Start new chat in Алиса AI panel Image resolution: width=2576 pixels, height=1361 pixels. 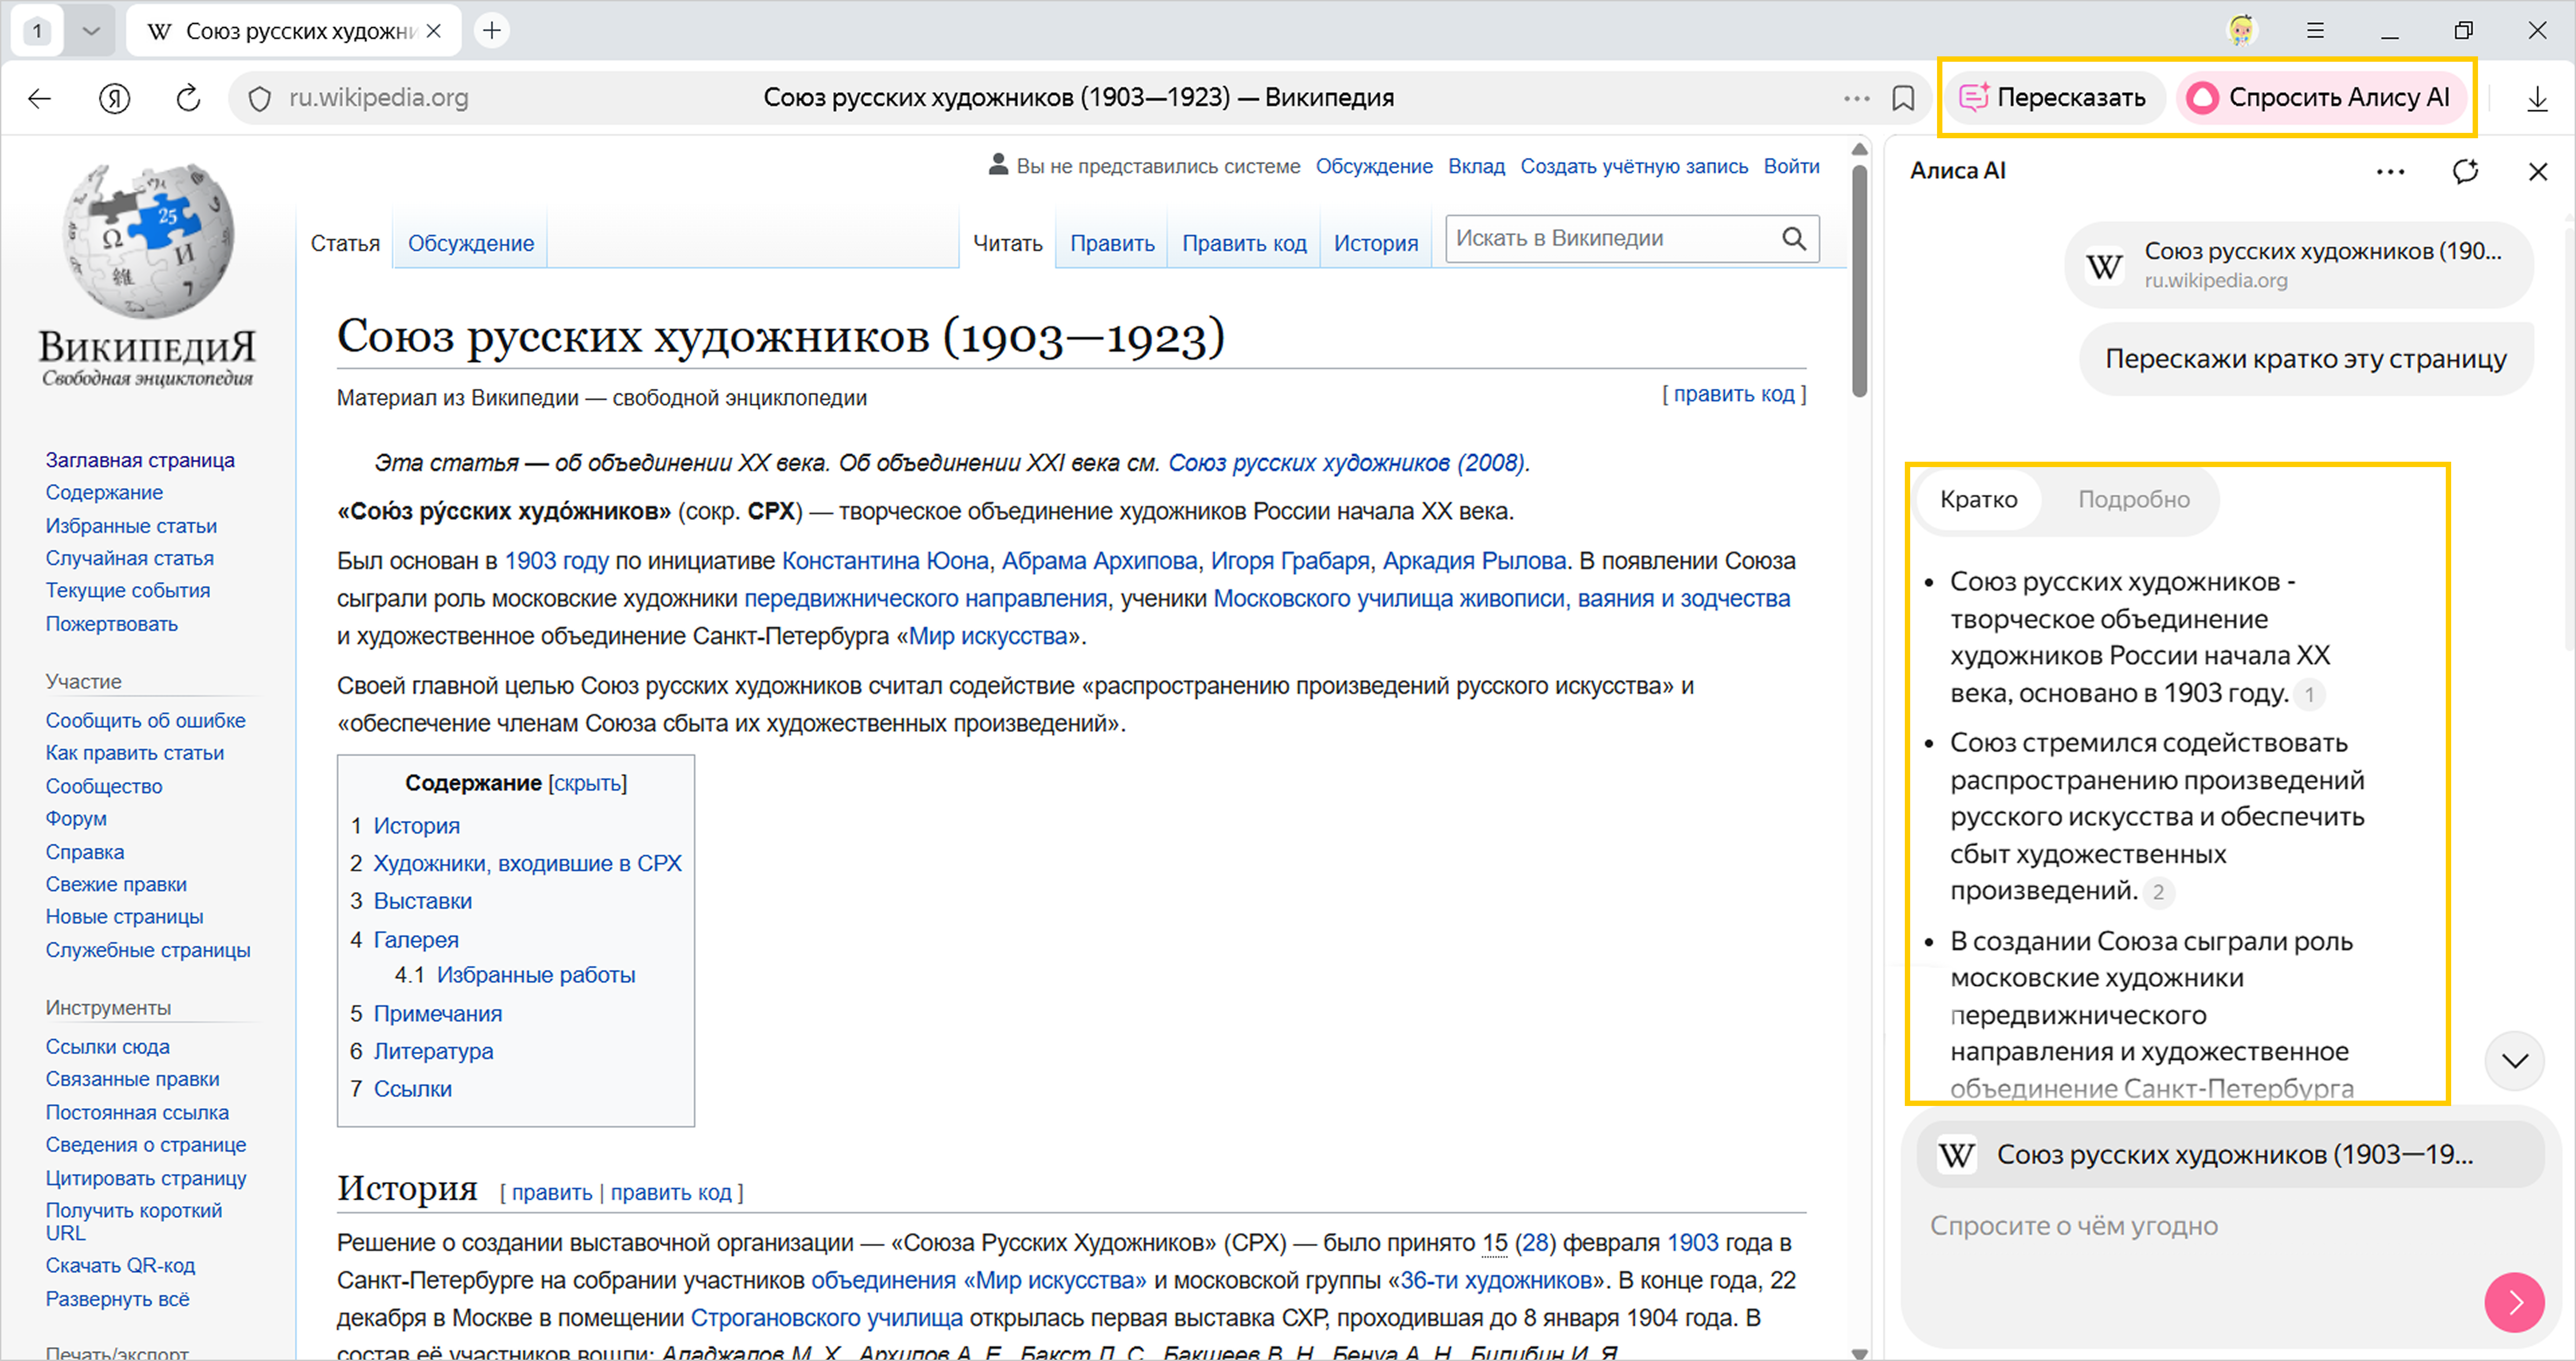[x=2465, y=171]
